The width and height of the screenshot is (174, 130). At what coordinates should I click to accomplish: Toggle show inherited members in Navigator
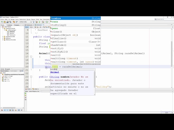pos(2,110)
